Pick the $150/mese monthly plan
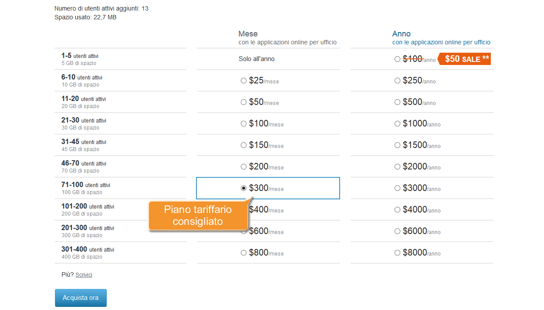544x310 pixels. click(243, 145)
